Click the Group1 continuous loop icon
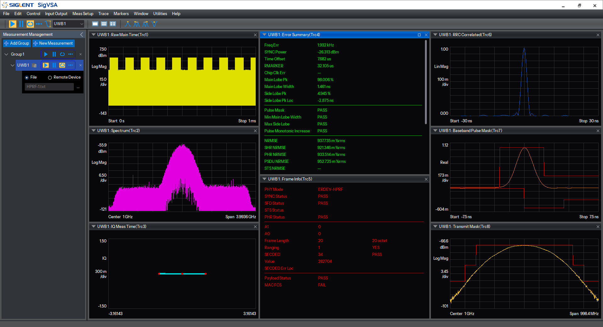Screen dimensions: 603x327 tap(62, 54)
